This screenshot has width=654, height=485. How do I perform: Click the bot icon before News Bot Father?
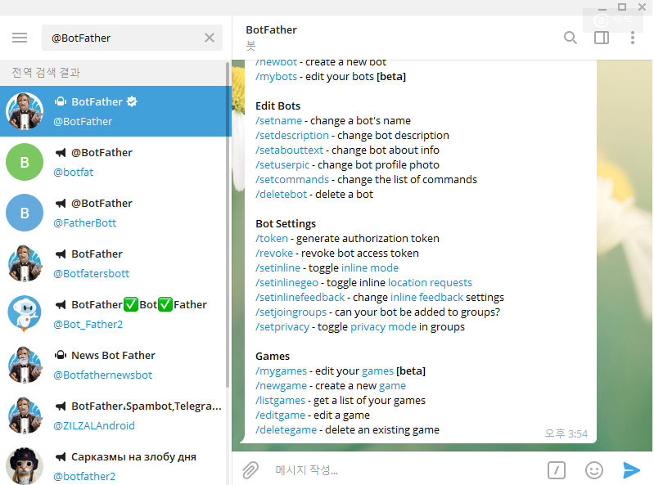(x=61, y=356)
